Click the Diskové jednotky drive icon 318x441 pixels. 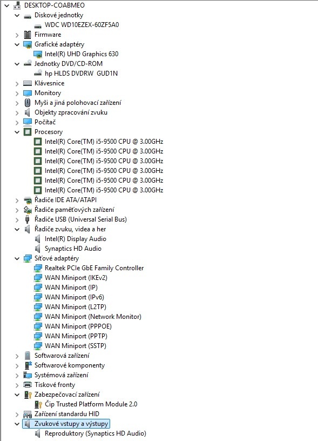click(x=27, y=15)
